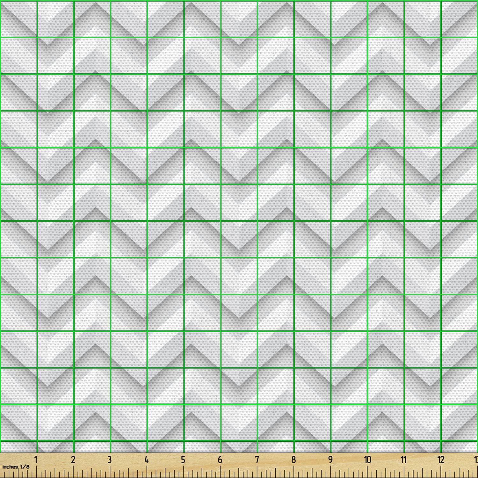Select the number 5 on the ruler
Image resolution: width=478 pixels, height=478 pixels.
[x=183, y=460]
